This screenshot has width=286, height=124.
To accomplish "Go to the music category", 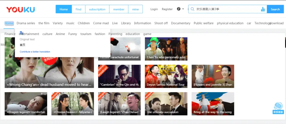I will 70,23.
